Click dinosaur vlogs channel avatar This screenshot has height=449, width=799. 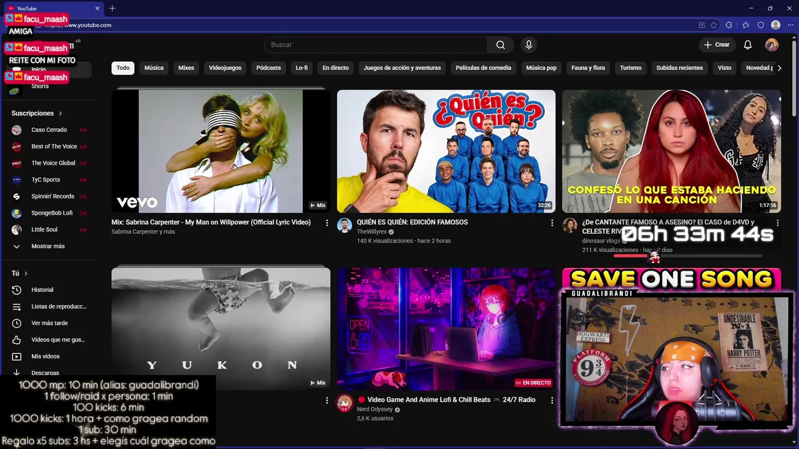point(569,225)
